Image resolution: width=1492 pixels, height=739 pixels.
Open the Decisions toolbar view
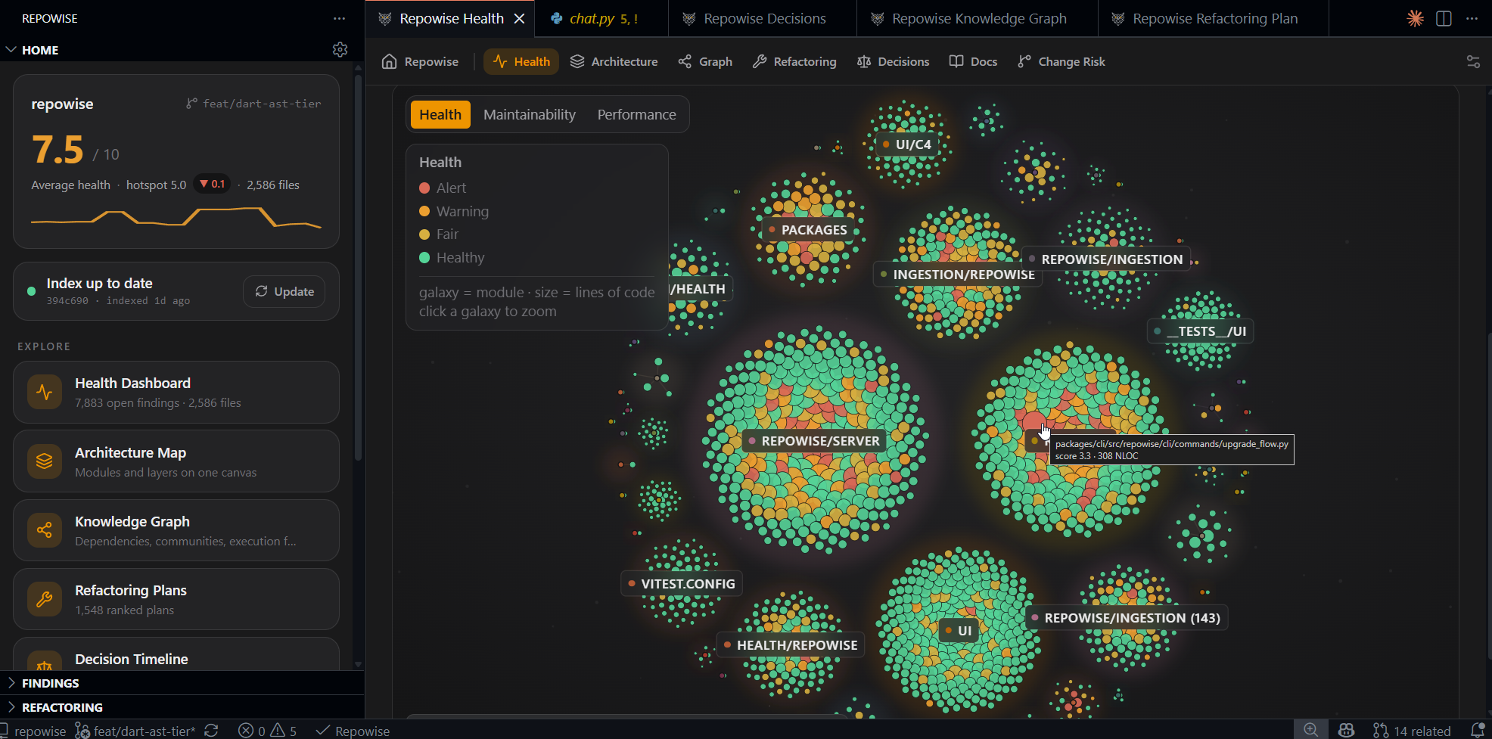pos(893,61)
